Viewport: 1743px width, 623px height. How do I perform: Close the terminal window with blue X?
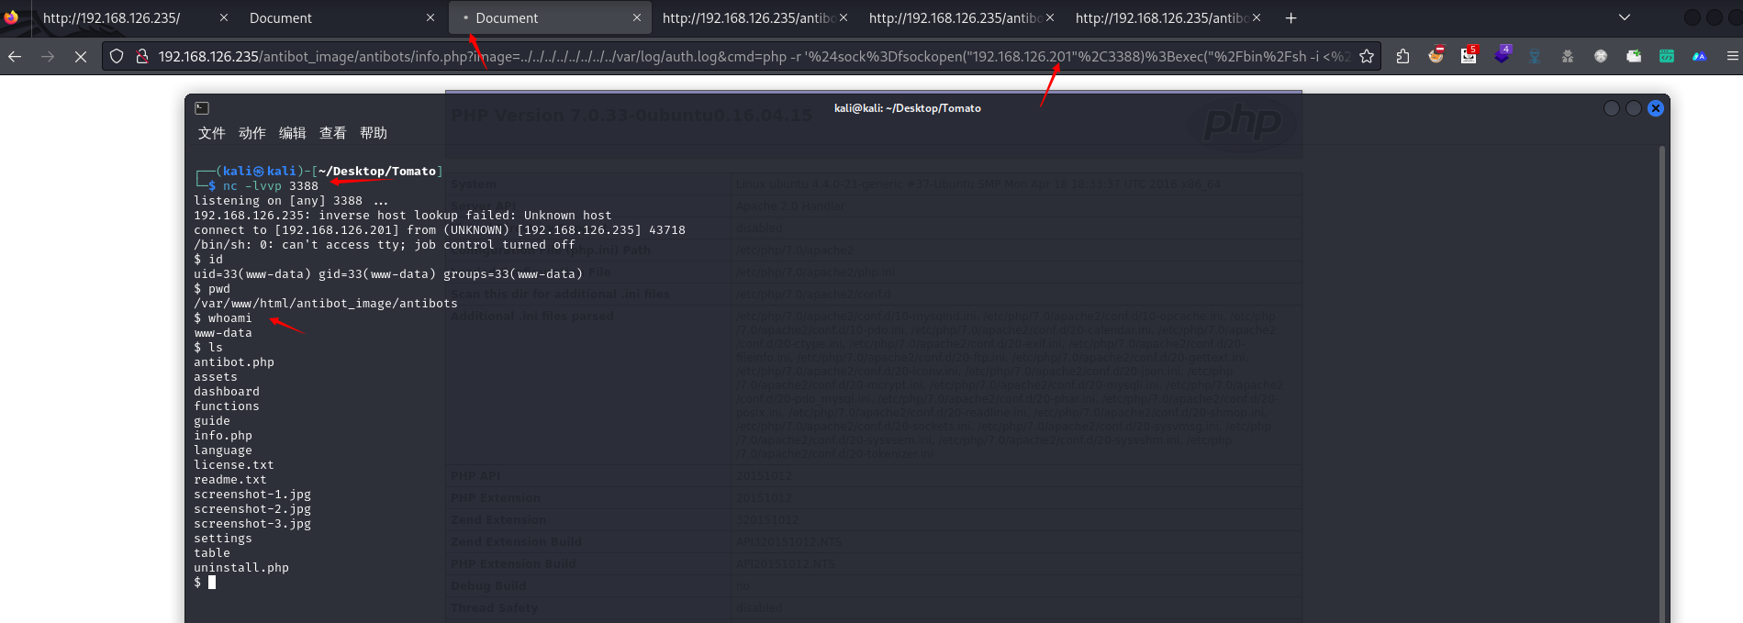[1656, 108]
